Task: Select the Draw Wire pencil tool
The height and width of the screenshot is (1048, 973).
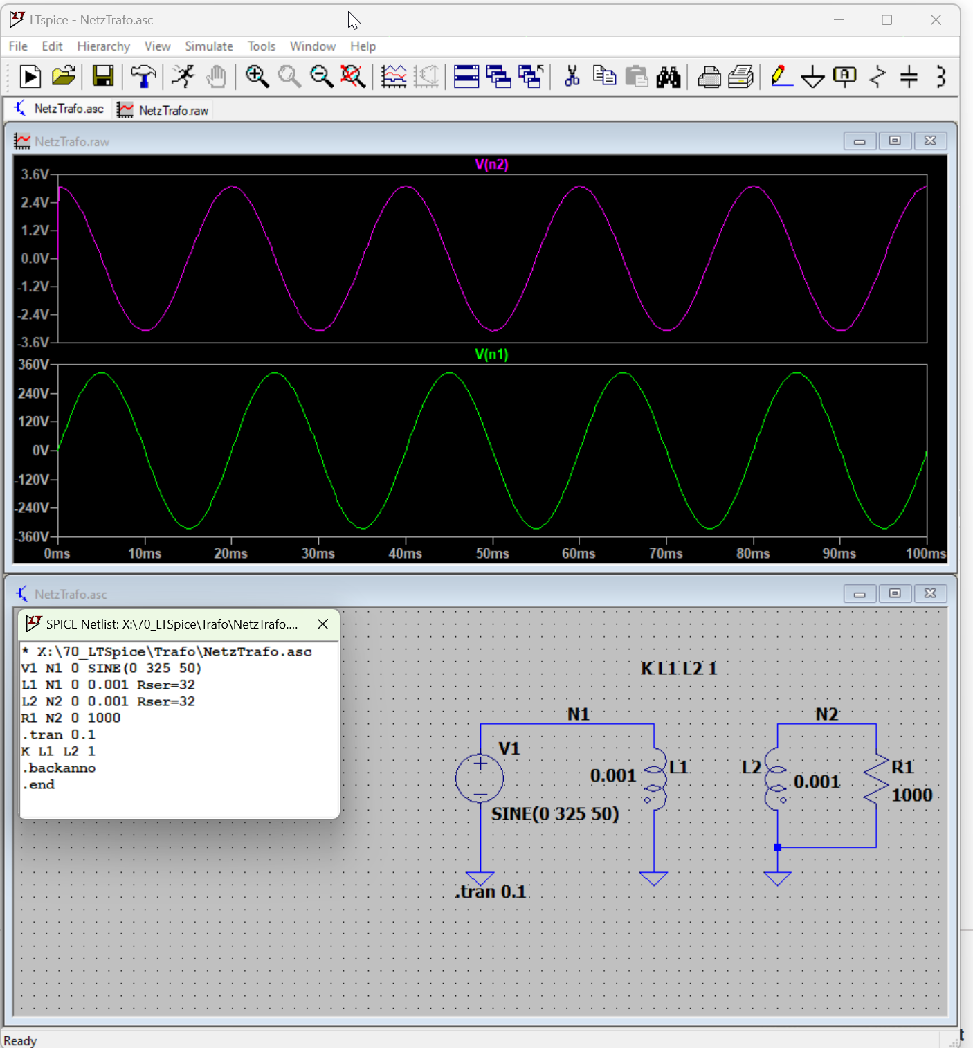Action: point(781,76)
